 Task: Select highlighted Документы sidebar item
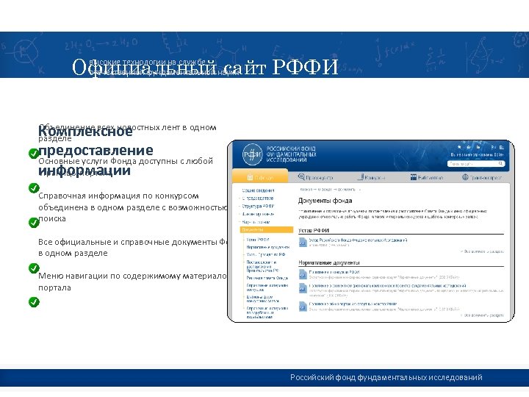coord(267,230)
